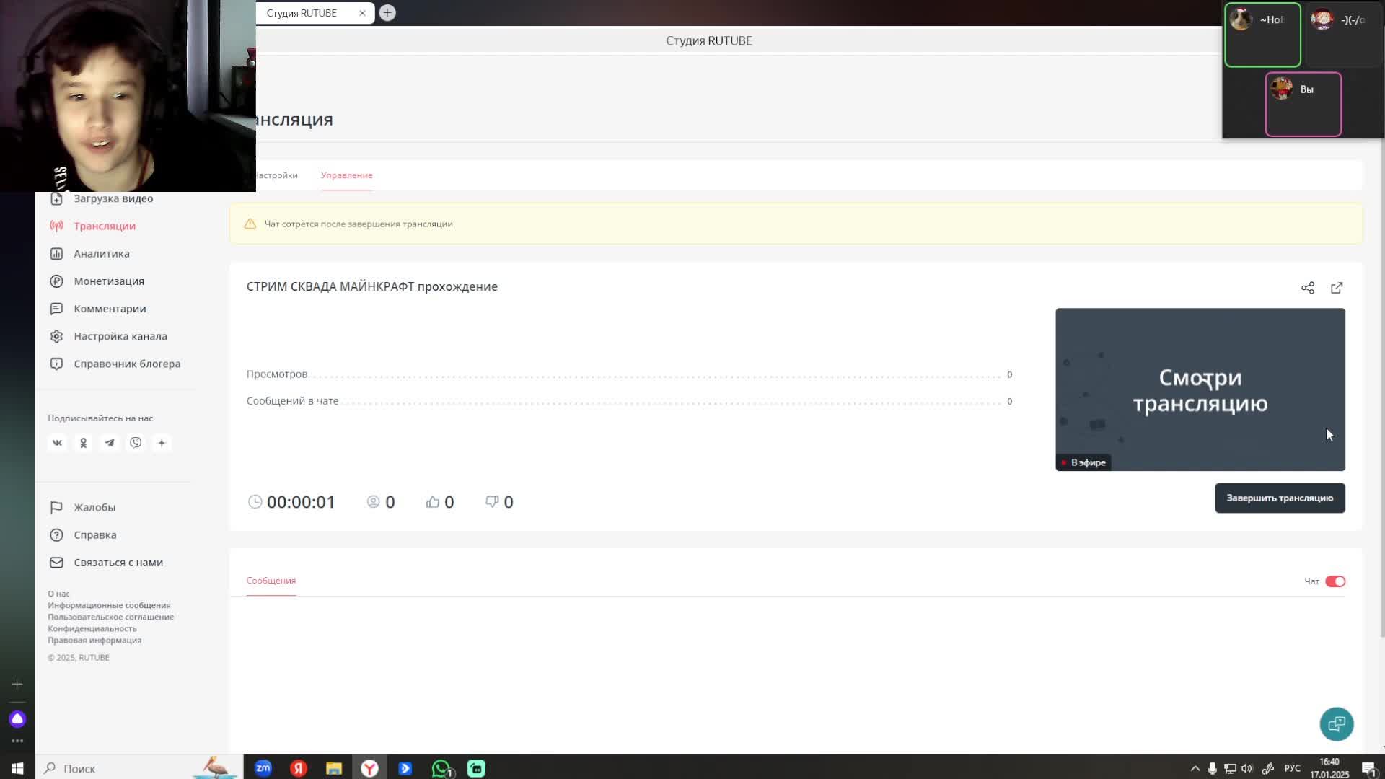Click the Аналитика chart icon
1385x779 pixels.
56,253
